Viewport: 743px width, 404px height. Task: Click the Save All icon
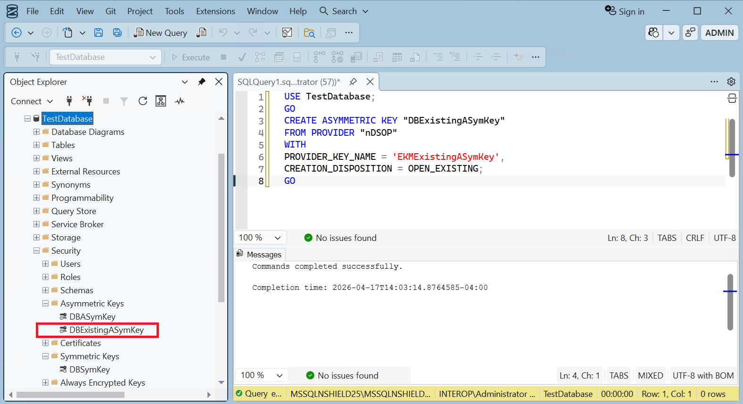click(117, 33)
